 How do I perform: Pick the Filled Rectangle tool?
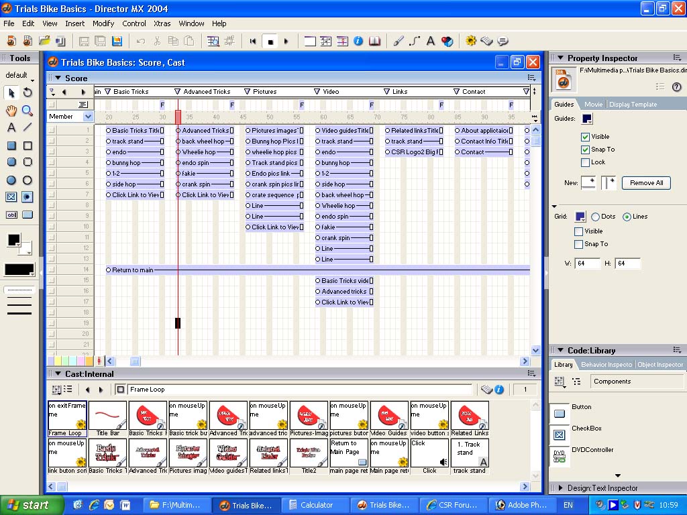click(x=11, y=146)
